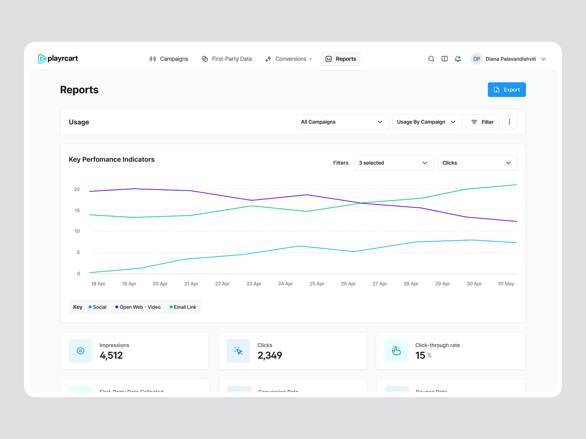
Task: Open the Clicks metric dropdown
Action: [x=477, y=163]
